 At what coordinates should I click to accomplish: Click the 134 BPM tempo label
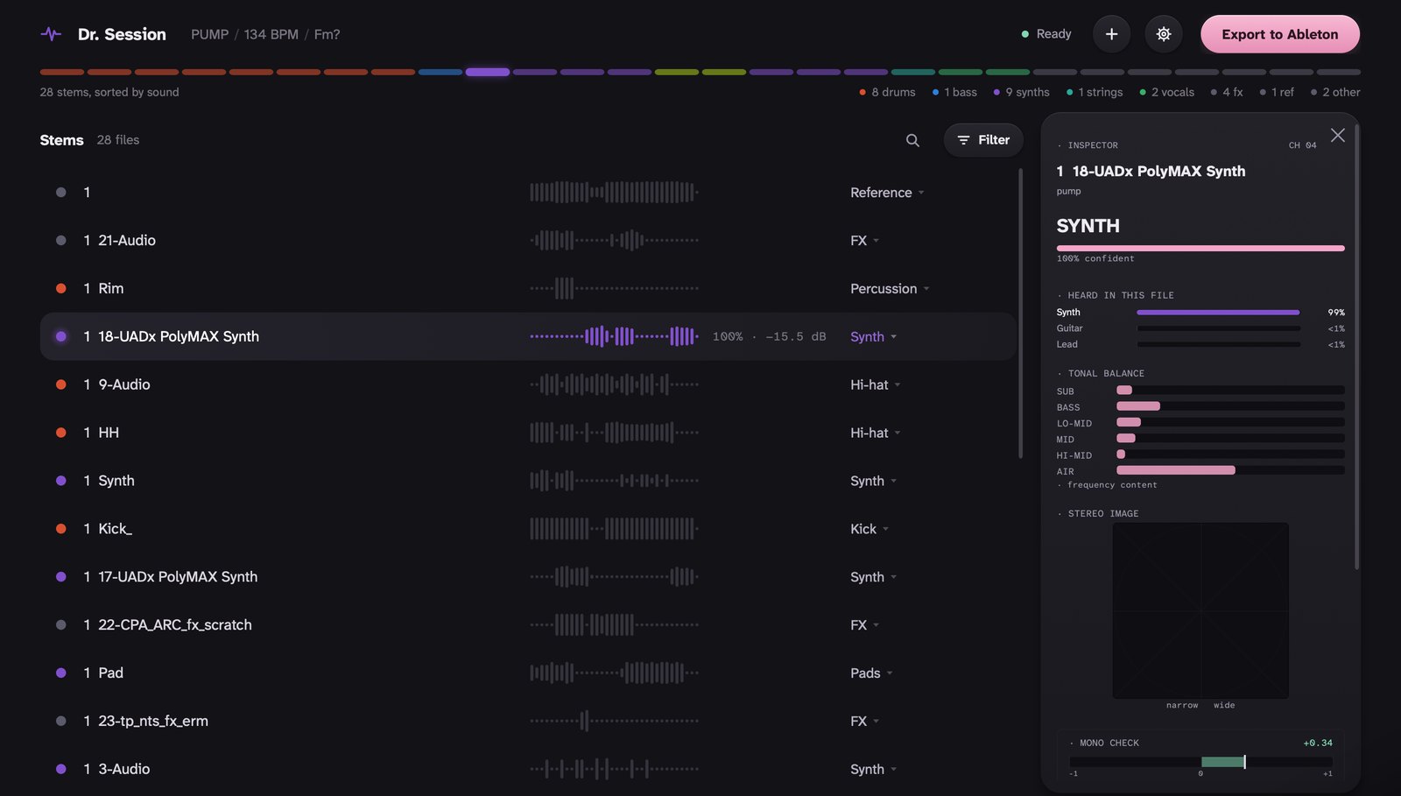click(x=271, y=34)
